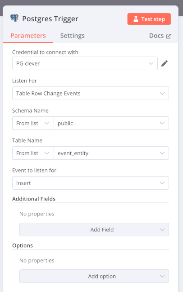Click the Table Name label
The width and height of the screenshot is (183, 292).
(27, 140)
